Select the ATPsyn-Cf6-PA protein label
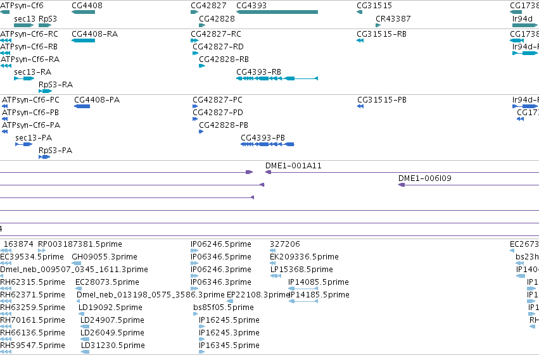This screenshot has height=355, width=539. click(x=31, y=125)
